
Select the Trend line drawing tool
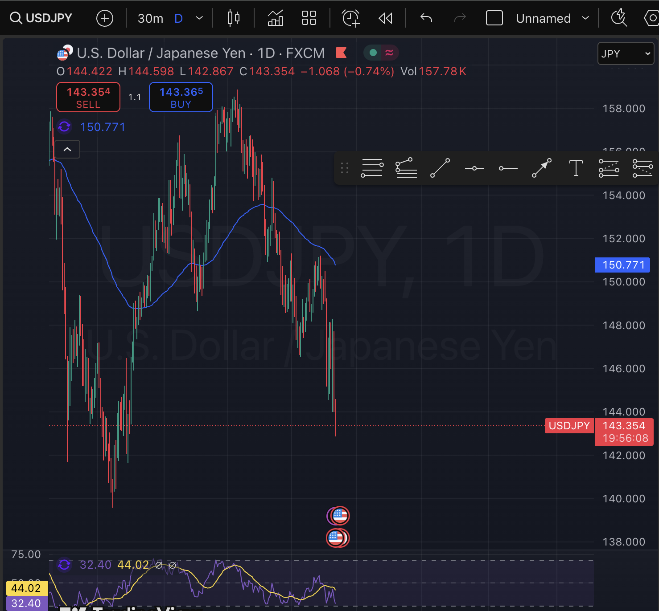point(440,168)
